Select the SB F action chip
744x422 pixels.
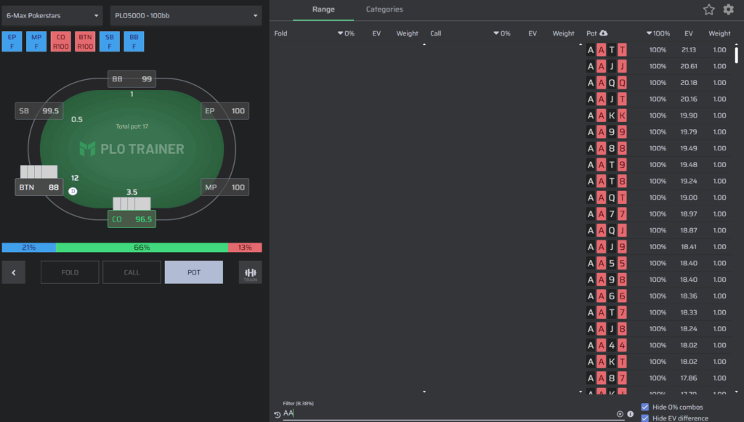(110, 41)
